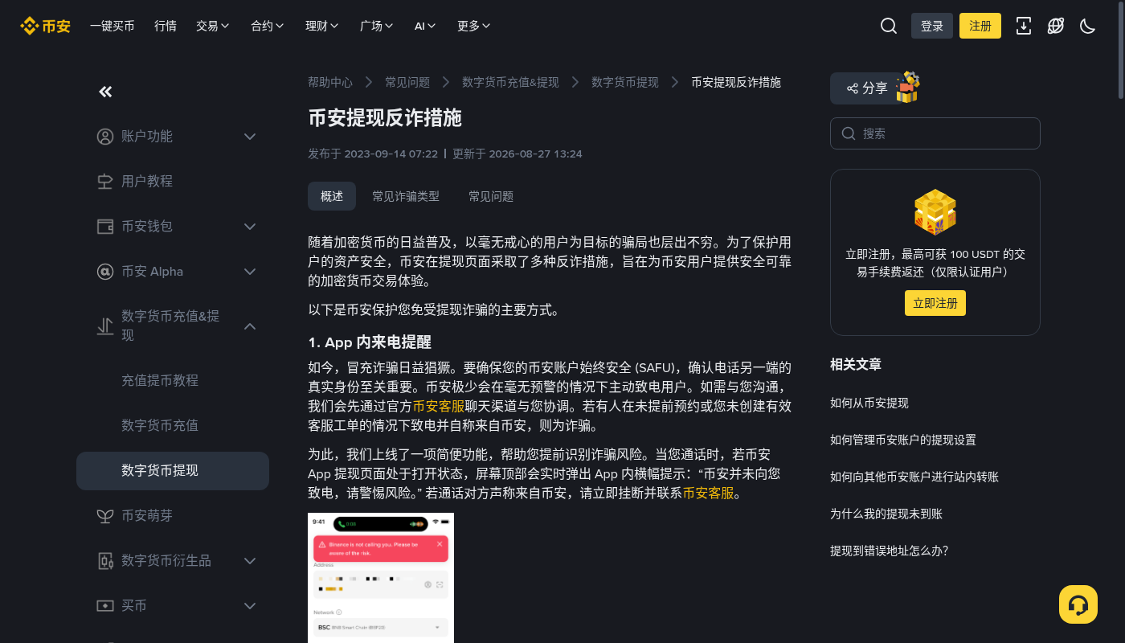
Task: Go to 一键买币 in top navigation
Action: pyautogui.click(x=112, y=26)
